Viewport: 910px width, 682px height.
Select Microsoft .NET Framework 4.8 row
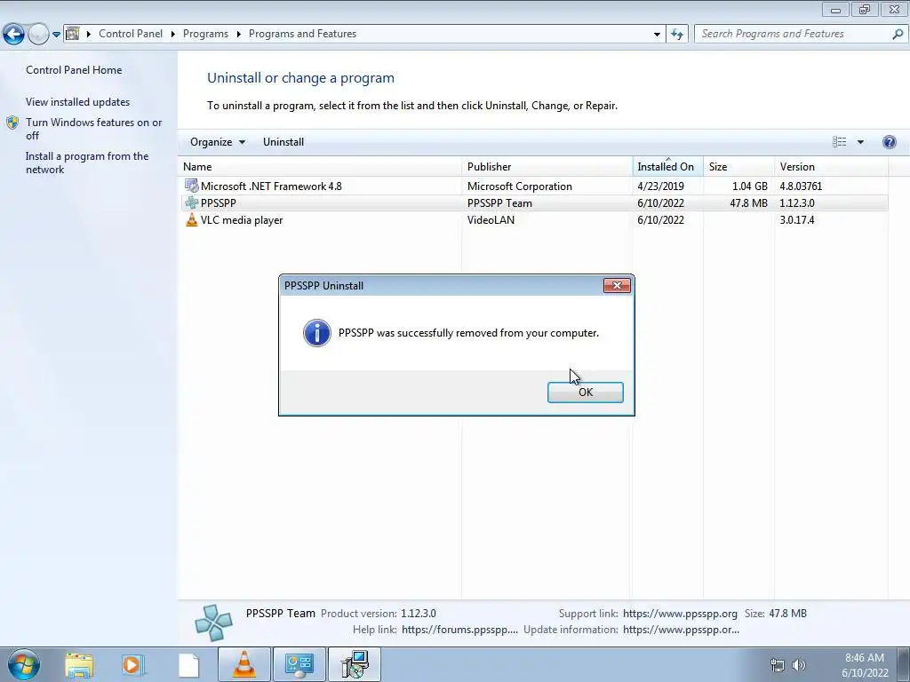click(x=533, y=186)
